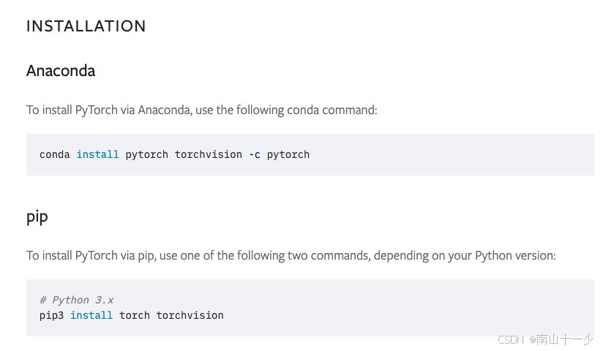Click the sentence about installing PyTorch via Anaconda
603x351 pixels.
pos(201,110)
